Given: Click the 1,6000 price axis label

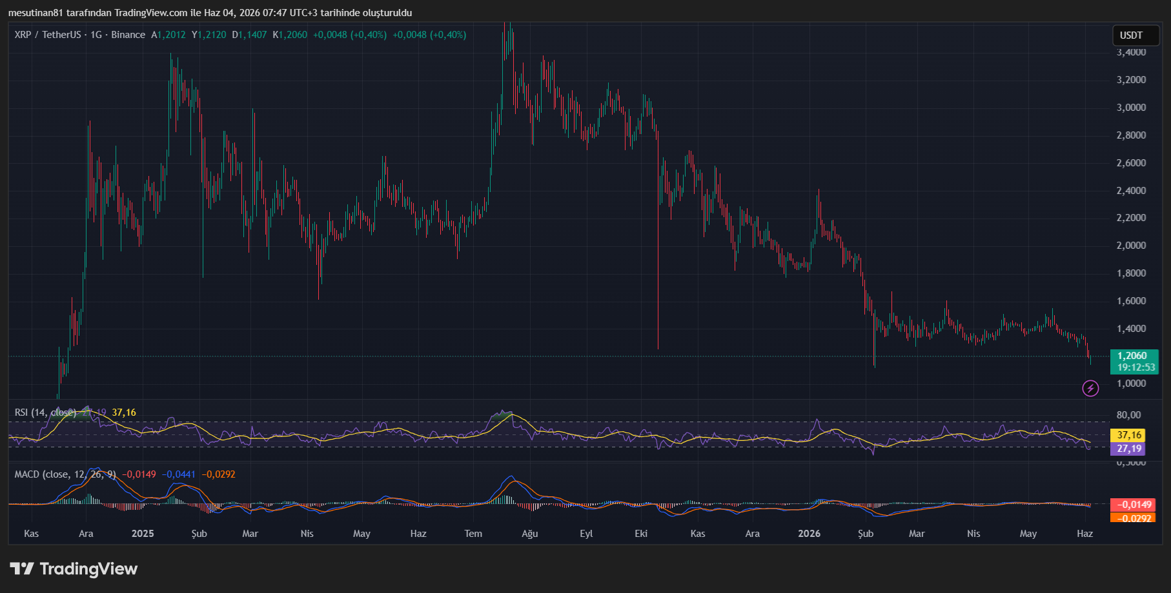Looking at the screenshot, I should click(x=1132, y=301).
